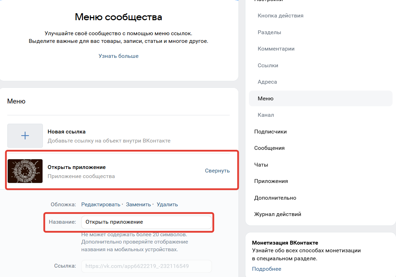
Task: Open the 'Узнать больше' link about community menus
Action: tap(119, 56)
